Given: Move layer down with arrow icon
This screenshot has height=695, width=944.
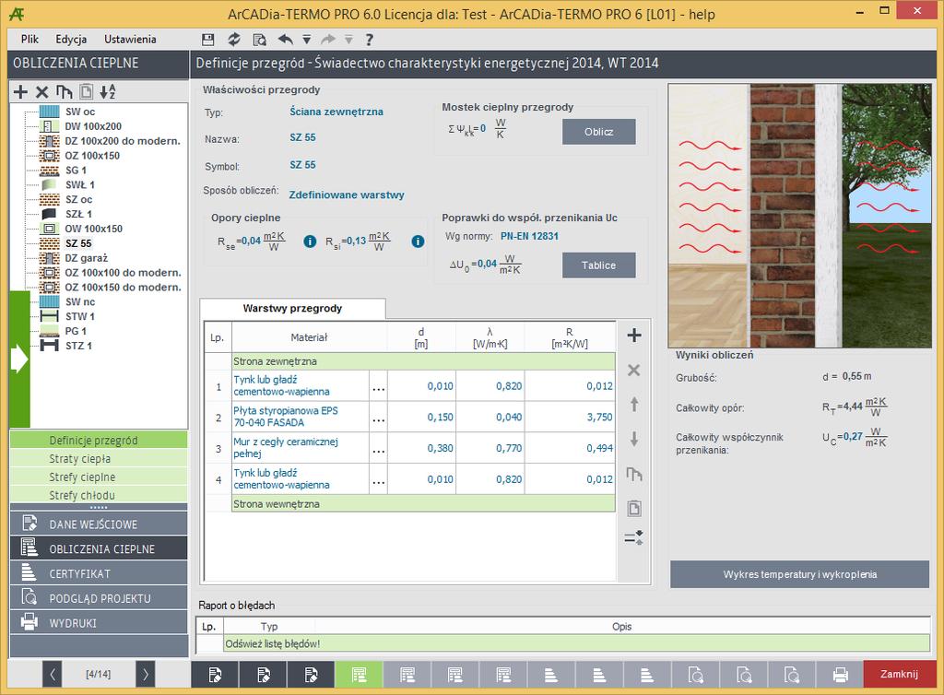Looking at the screenshot, I should (634, 440).
